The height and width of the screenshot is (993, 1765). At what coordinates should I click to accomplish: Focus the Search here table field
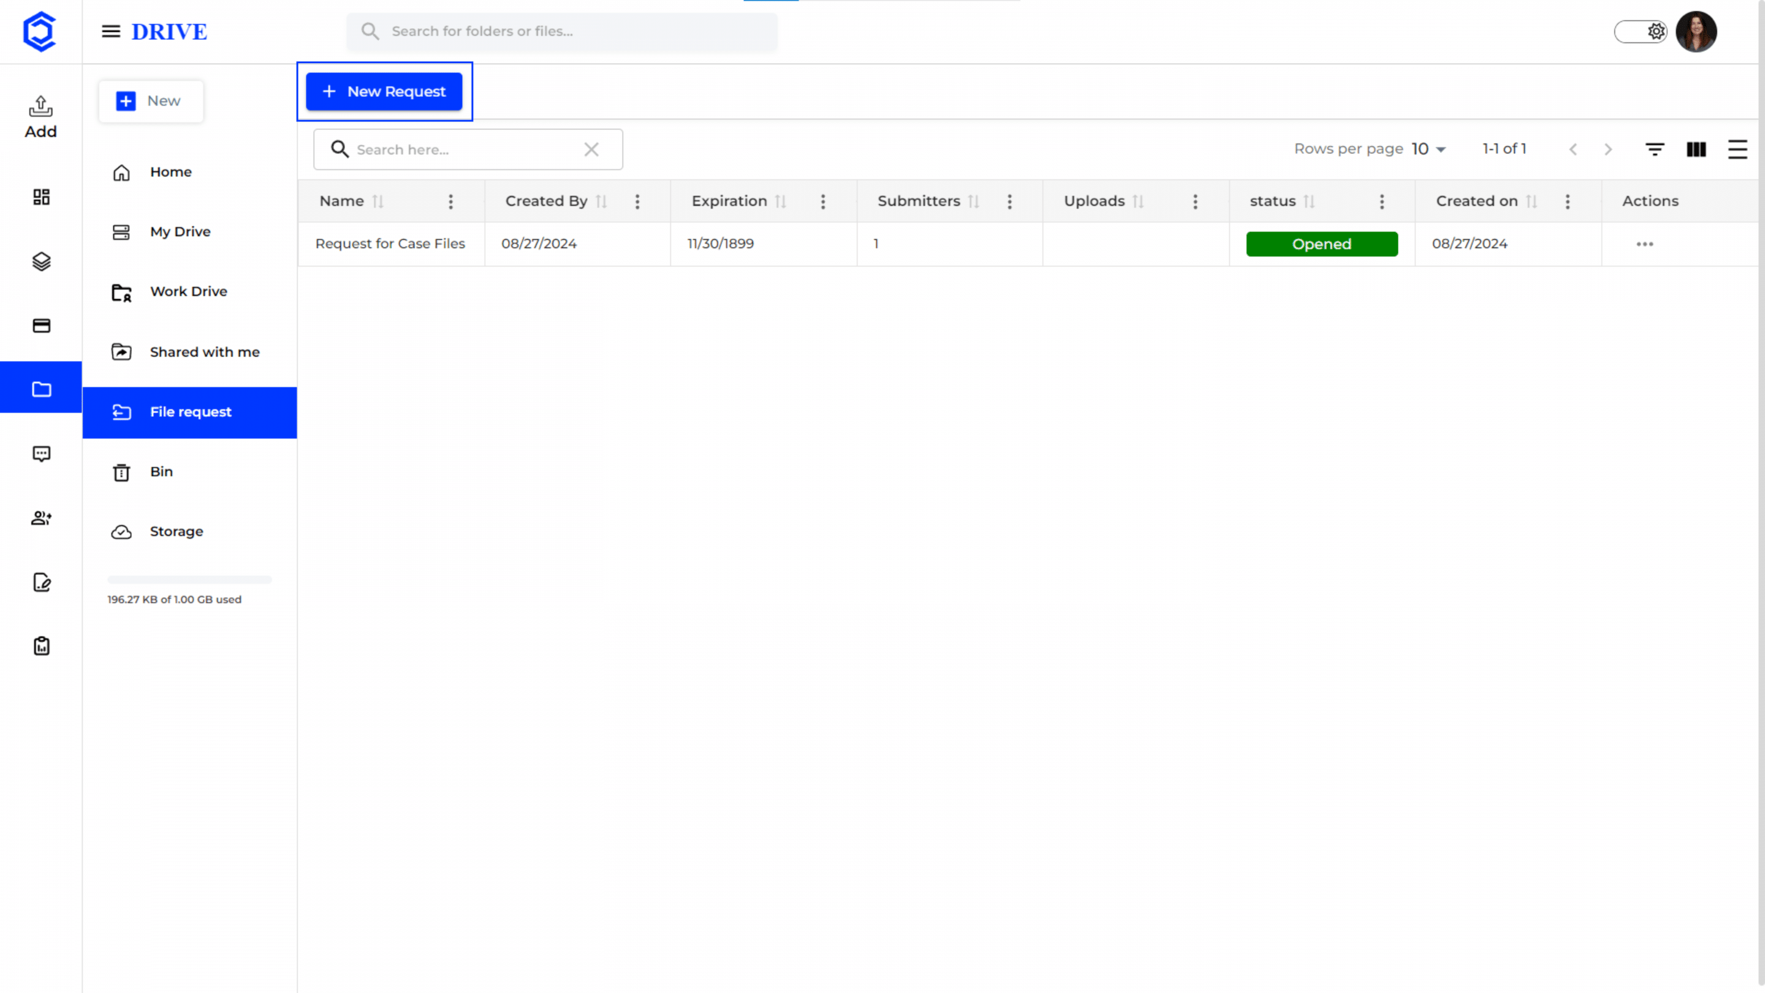468,150
